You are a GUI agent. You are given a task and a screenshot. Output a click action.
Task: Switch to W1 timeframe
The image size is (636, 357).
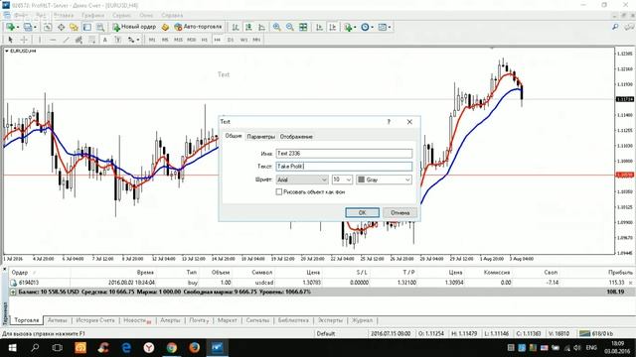pos(243,40)
